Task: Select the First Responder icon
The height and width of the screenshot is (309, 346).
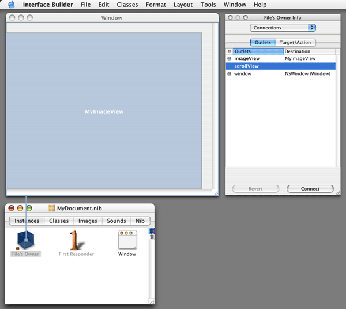Action: [76, 239]
